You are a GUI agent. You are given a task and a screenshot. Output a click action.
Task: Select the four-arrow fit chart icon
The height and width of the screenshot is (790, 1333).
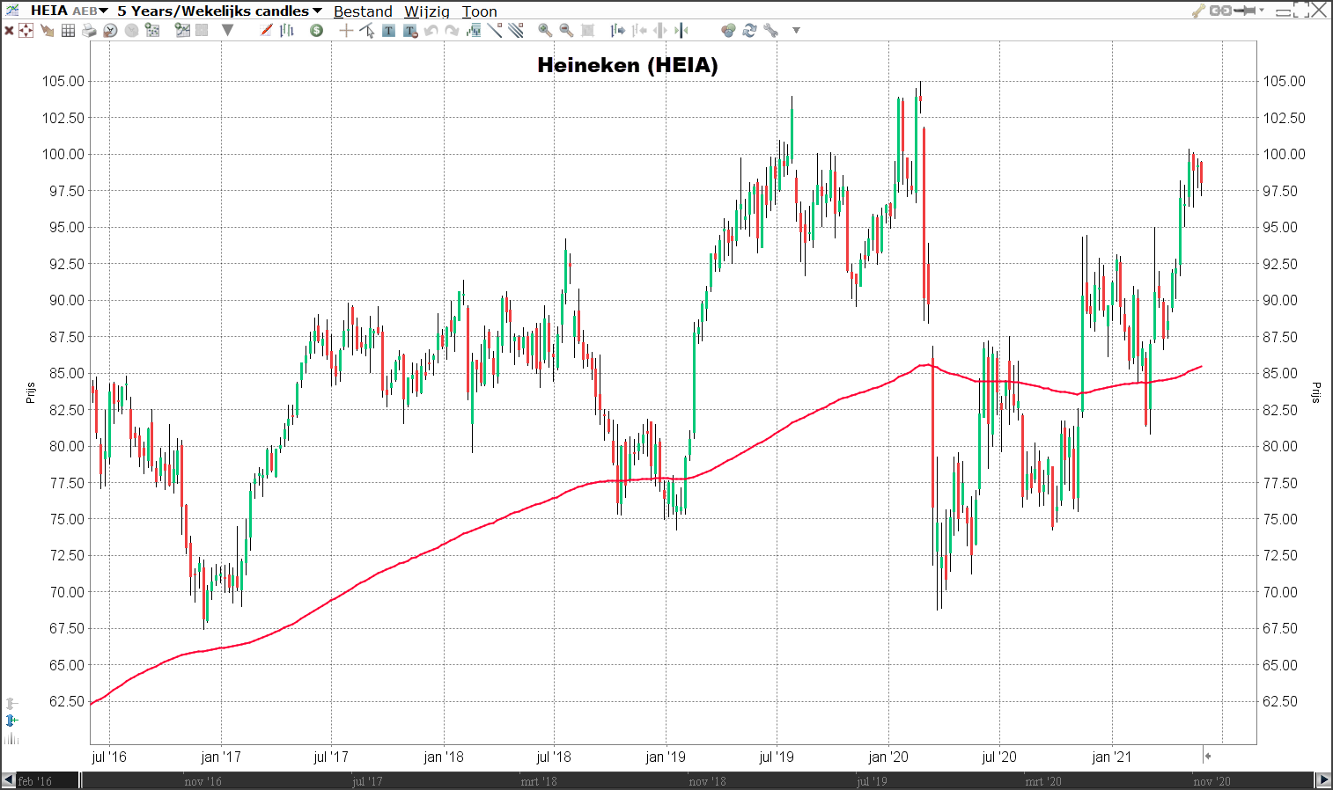(x=26, y=31)
